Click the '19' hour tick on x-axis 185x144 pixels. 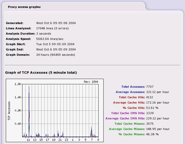pyautogui.click(x=54, y=140)
